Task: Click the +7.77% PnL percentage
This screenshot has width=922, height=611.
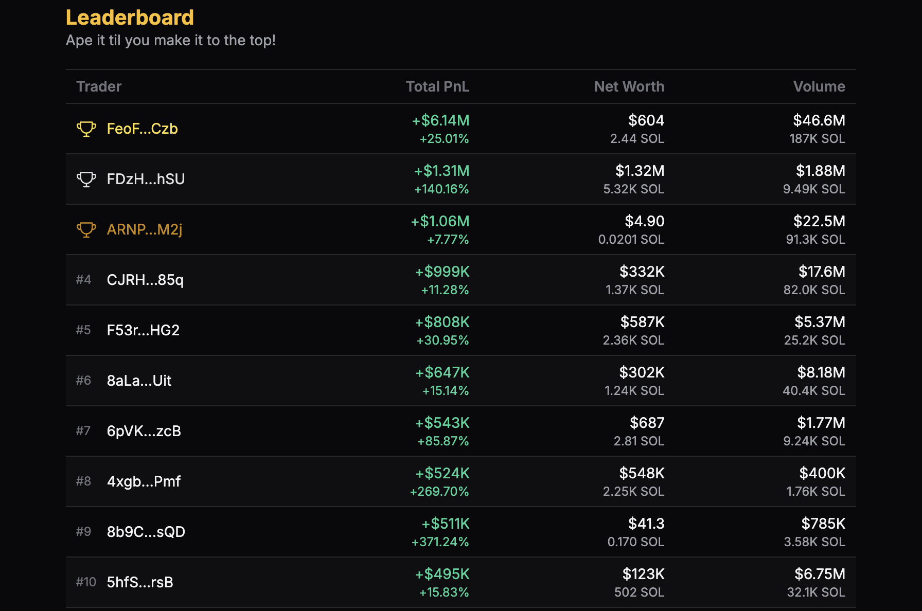Action: (x=448, y=240)
